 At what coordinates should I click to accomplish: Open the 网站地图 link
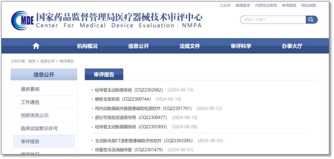[309, 5]
